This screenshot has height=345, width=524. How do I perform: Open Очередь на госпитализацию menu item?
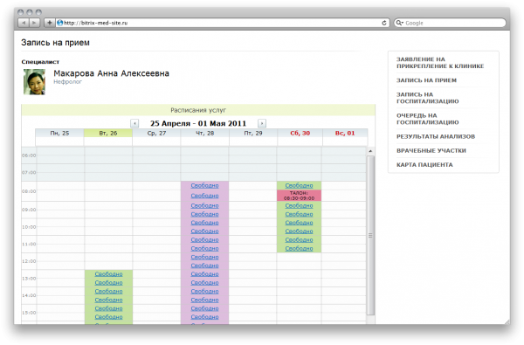[427, 119]
